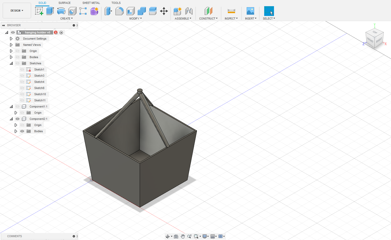Open the MODIFY dropdown menu
The height and width of the screenshot is (240, 391).
pyautogui.click(x=136, y=19)
